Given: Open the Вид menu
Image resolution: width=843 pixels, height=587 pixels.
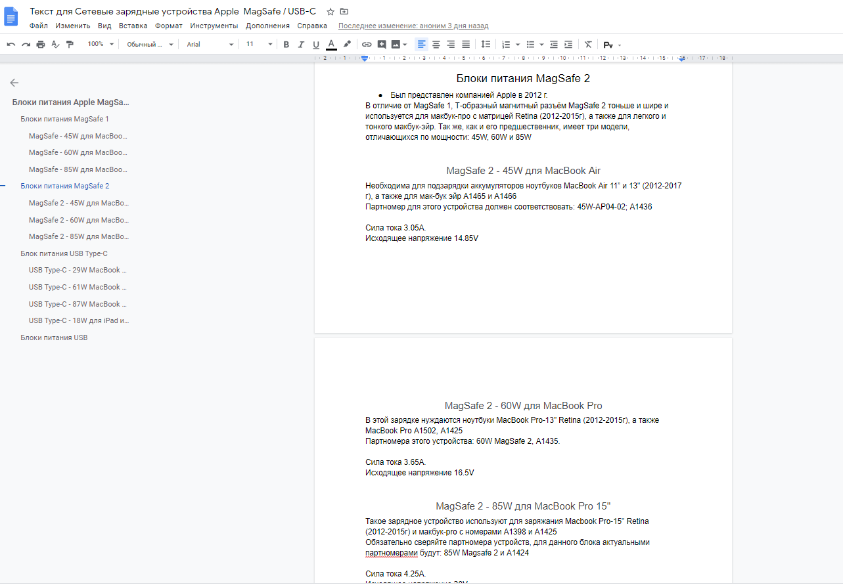Looking at the screenshot, I should click(104, 26).
